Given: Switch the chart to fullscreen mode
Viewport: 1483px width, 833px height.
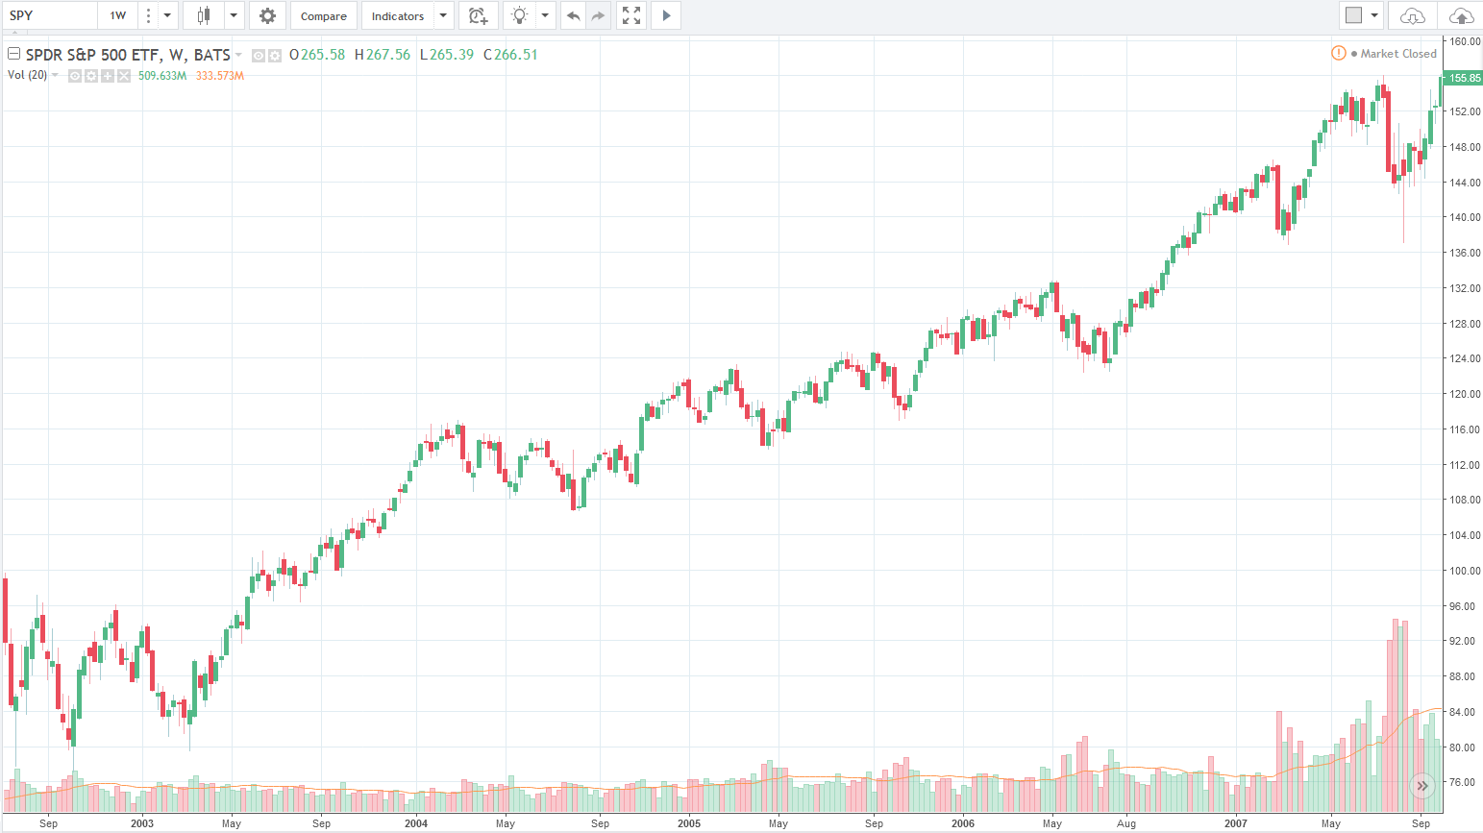Looking at the screenshot, I should pos(630,15).
